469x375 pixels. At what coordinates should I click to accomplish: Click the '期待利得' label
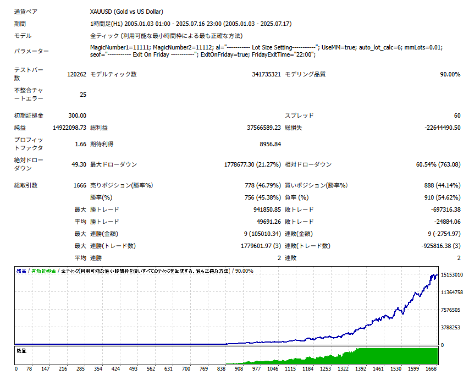(x=102, y=144)
